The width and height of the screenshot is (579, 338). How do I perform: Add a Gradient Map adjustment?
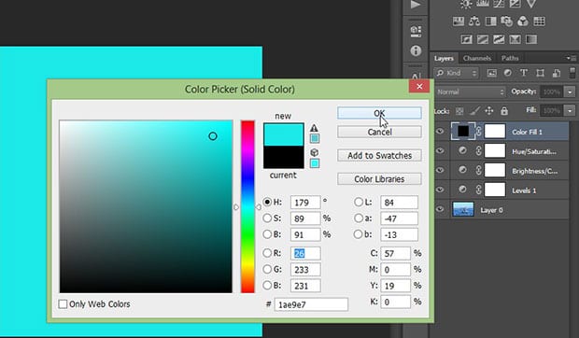coord(531,39)
